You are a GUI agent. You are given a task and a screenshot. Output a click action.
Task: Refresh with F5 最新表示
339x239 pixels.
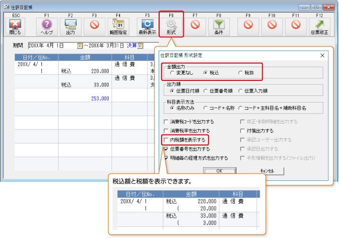[148, 27]
